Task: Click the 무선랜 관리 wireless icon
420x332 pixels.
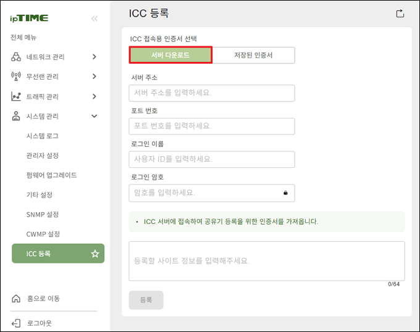Action: click(x=16, y=77)
